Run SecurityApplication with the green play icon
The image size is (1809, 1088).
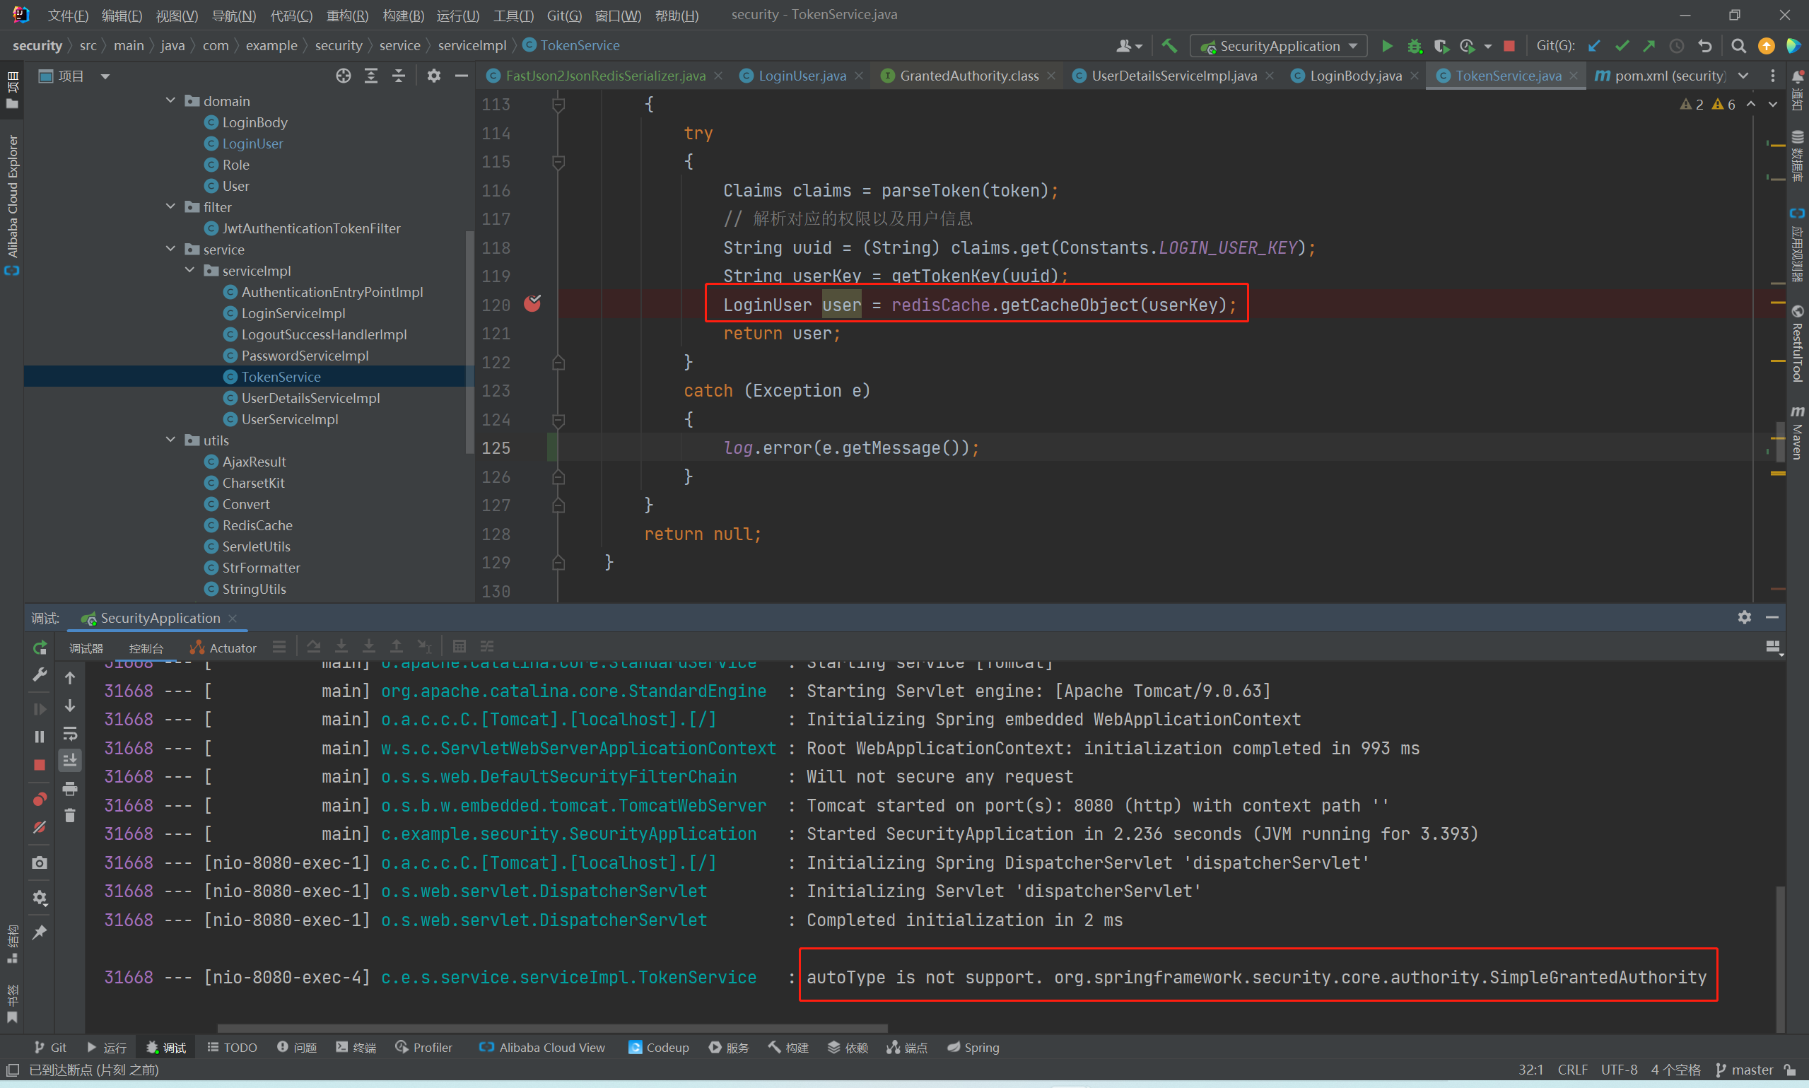pyautogui.click(x=1387, y=46)
